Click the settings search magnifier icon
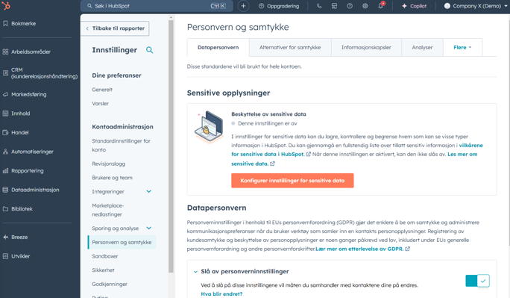Screen dimensions: 510x298 [149, 50]
